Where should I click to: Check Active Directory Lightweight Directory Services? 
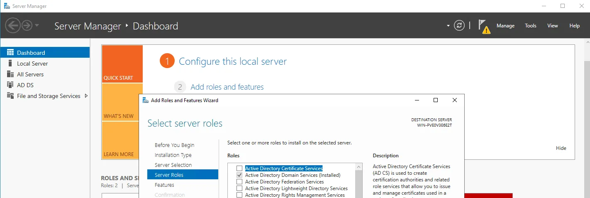point(239,188)
